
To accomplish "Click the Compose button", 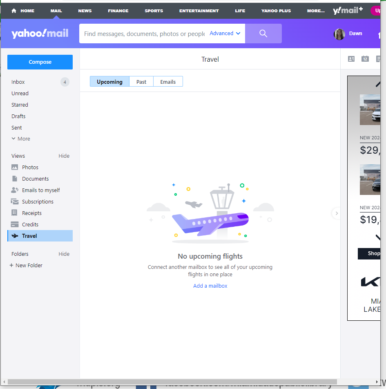I will [x=40, y=62].
